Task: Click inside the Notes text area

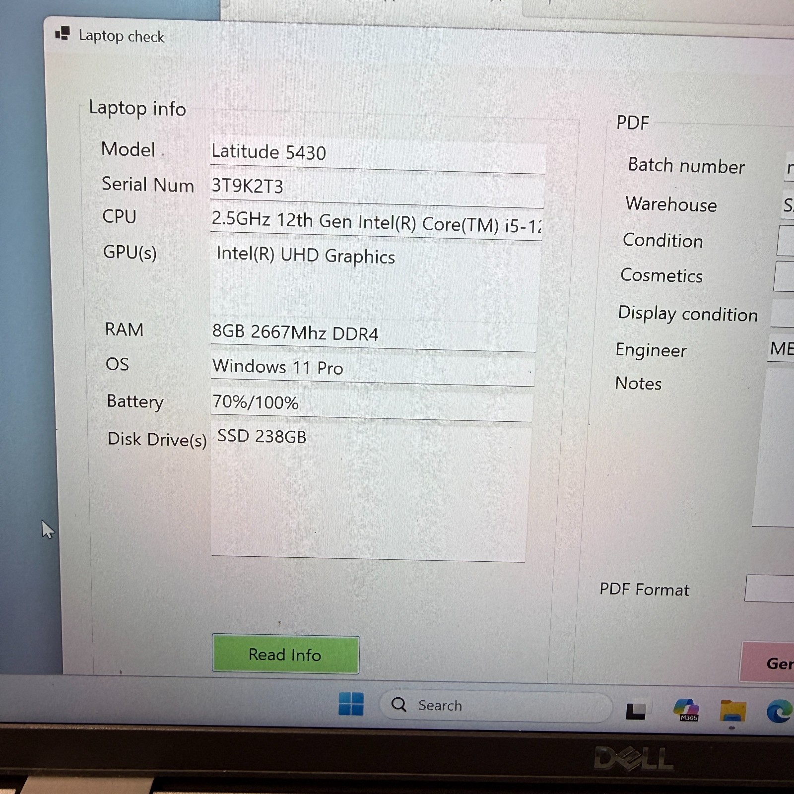Action: 774,447
